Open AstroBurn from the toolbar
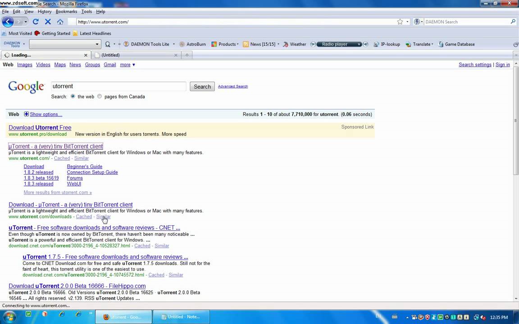The height and width of the screenshot is (324, 519). 192,44
